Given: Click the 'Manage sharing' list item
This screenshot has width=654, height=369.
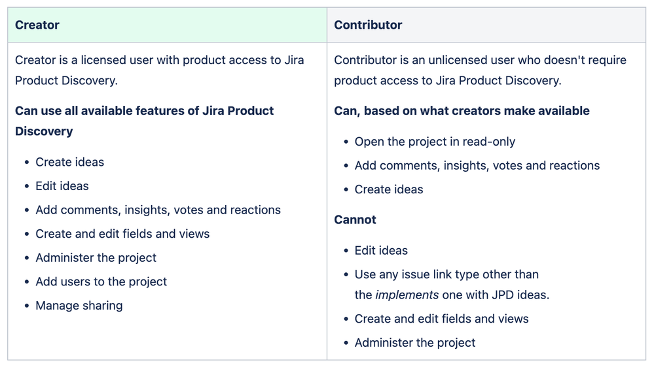Looking at the screenshot, I should click(79, 306).
